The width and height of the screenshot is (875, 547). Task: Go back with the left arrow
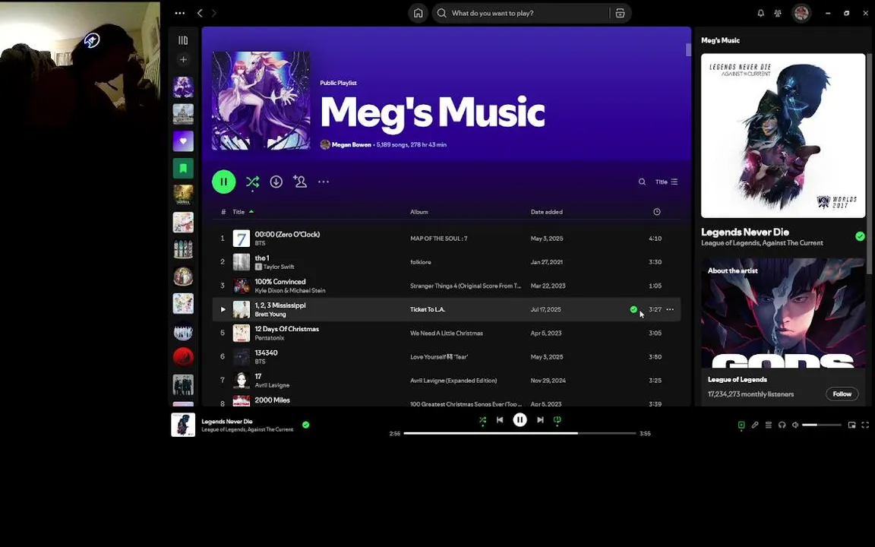(x=200, y=13)
